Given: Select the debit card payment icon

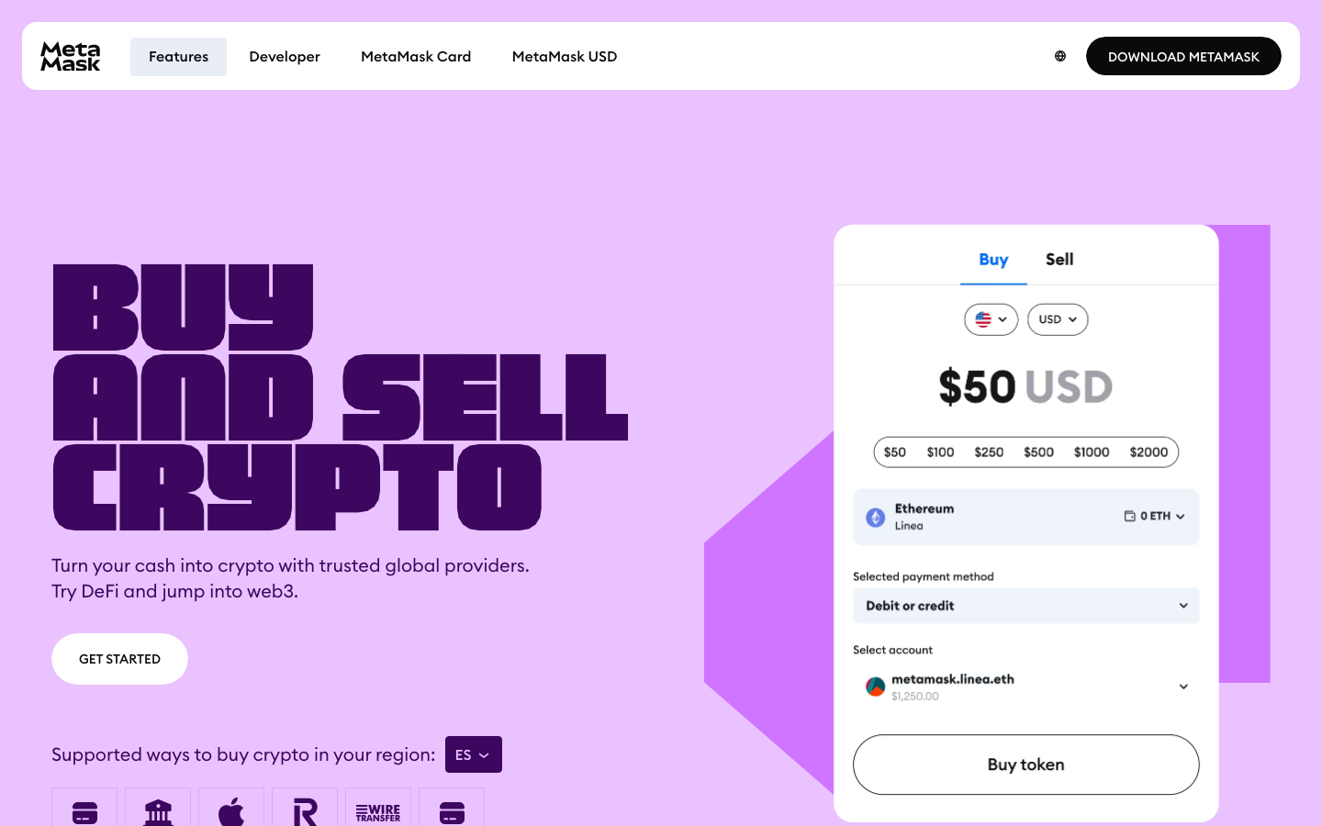Looking at the screenshot, I should [x=84, y=811].
